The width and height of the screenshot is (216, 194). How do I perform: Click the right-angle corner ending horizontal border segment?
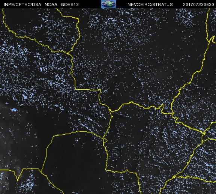point(100,90)
